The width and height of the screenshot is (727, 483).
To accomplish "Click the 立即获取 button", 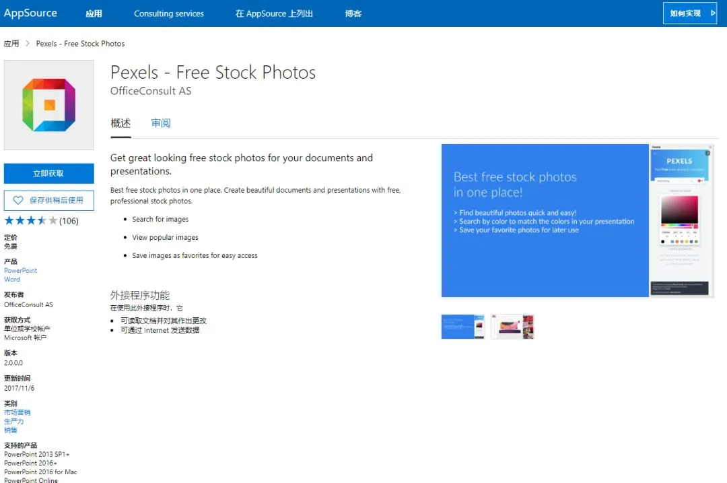I will tap(48, 174).
